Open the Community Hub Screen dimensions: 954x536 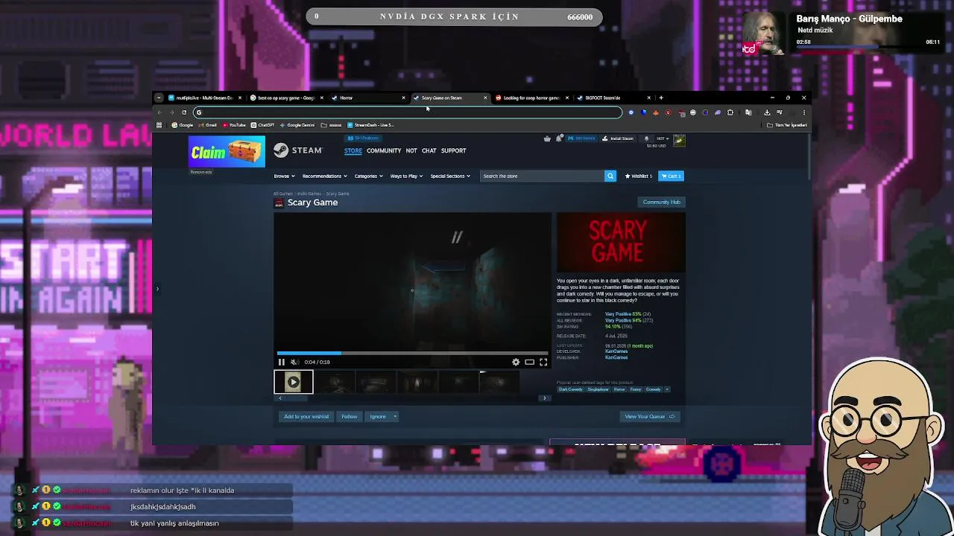[x=662, y=202]
